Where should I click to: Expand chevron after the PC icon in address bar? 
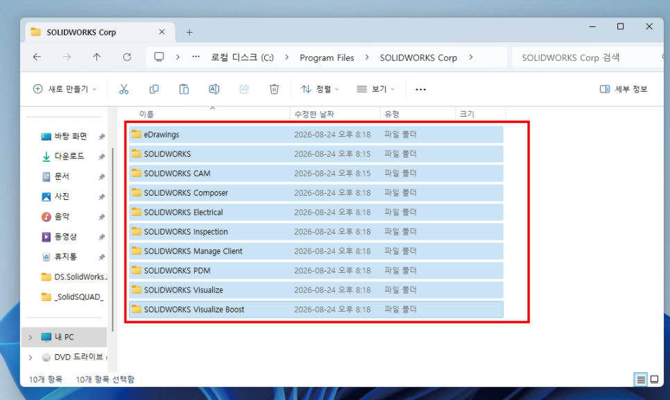[178, 57]
